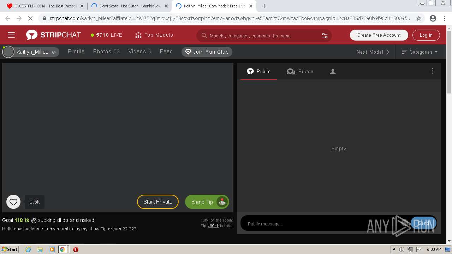Click the 499 tk link
The width and height of the screenshot is (452, 254).
(213, 226)
